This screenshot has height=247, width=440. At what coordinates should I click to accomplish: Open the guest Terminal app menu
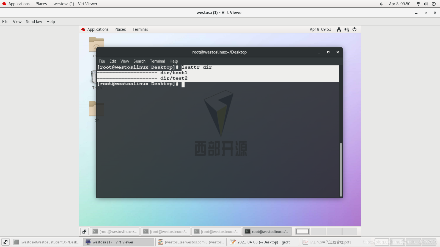(x=140, y=29)
